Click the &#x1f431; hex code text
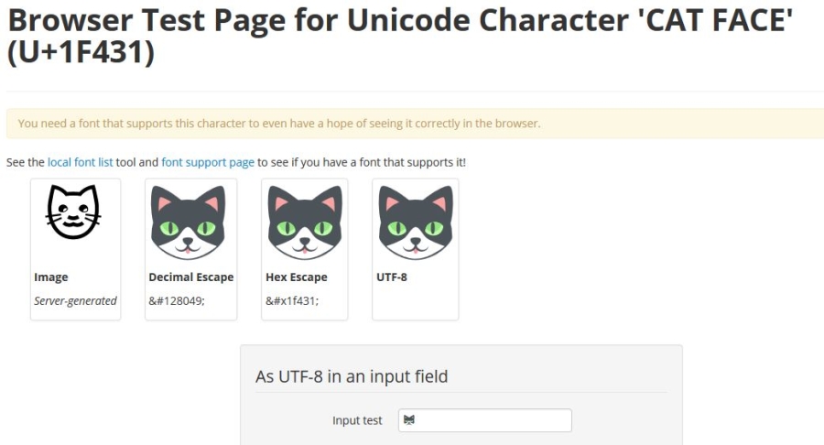 point(291,300)
